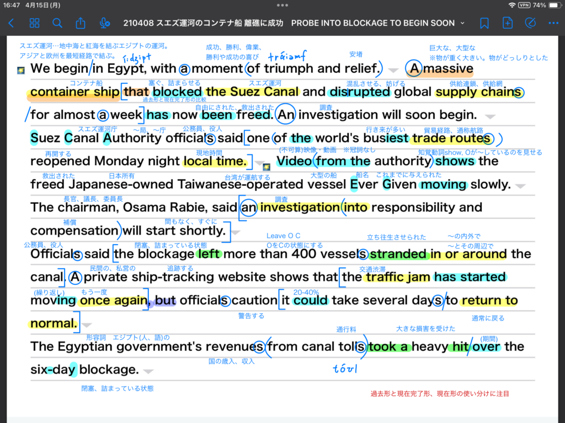Tap the battery icon in status bar
Image resolution: width=565 pixels, height=423 pixels.
pyautogui.click(x=554, y=5)
